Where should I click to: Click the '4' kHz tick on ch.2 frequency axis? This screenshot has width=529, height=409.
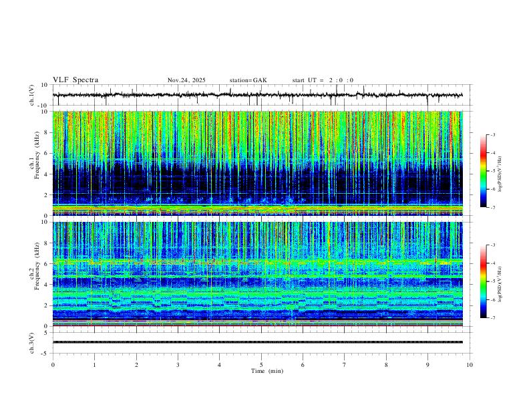pyautogui.click(x=47, y=285)
